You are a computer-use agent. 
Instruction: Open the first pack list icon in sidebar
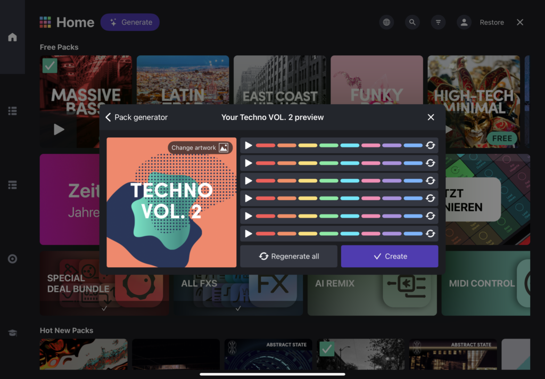click(12, 111)
